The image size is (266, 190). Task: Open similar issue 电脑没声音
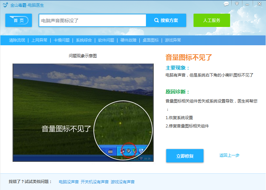69,182
